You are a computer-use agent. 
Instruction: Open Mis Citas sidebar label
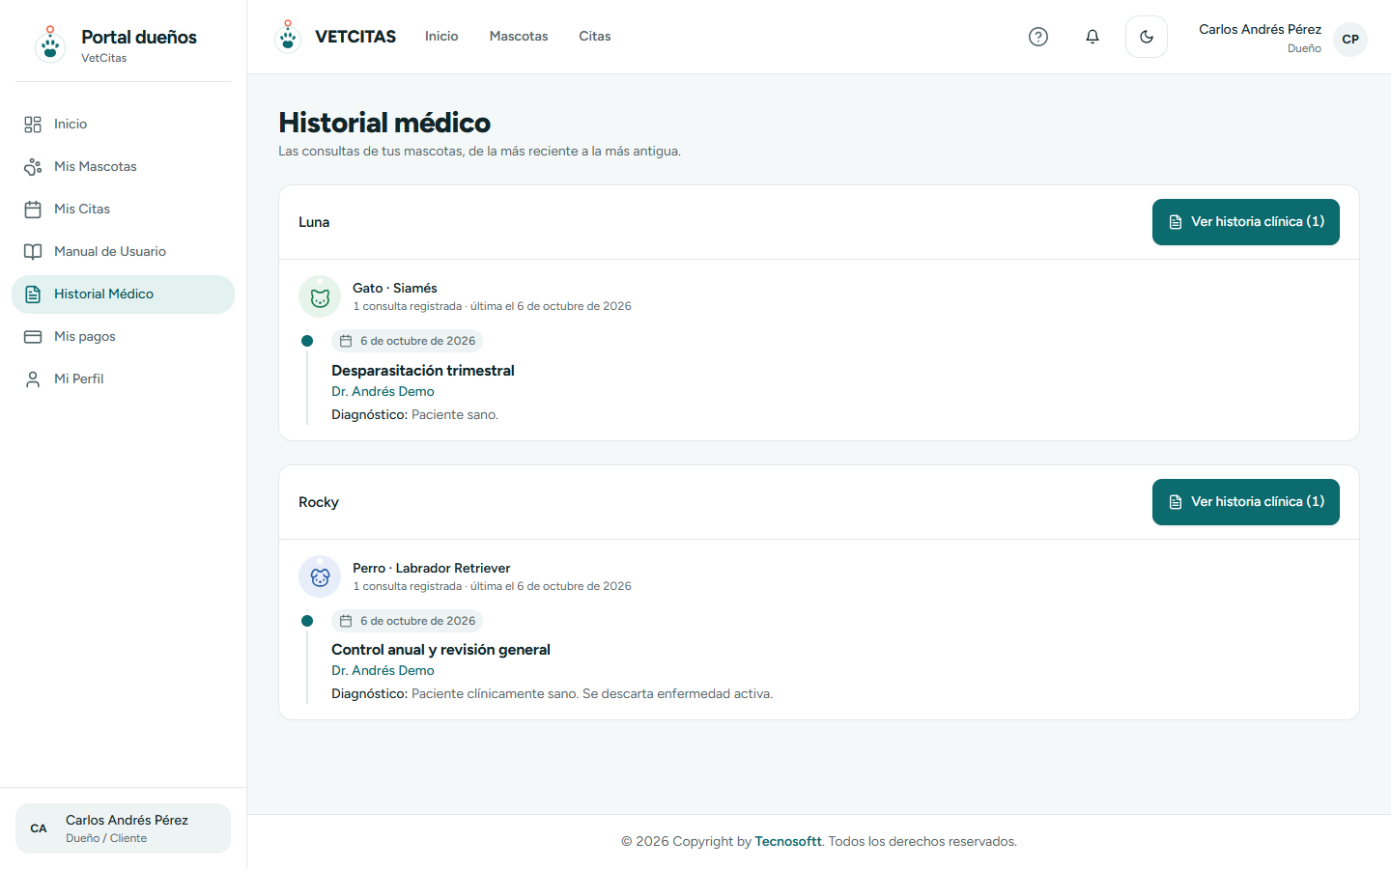click(82, 210)
